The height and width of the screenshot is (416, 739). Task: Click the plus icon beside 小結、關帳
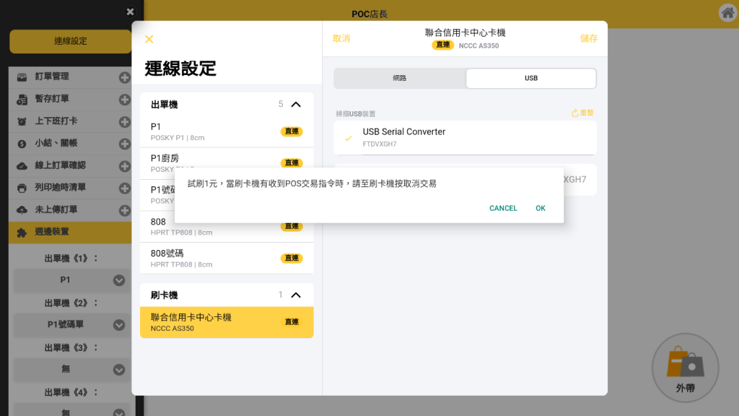point(124,144)
